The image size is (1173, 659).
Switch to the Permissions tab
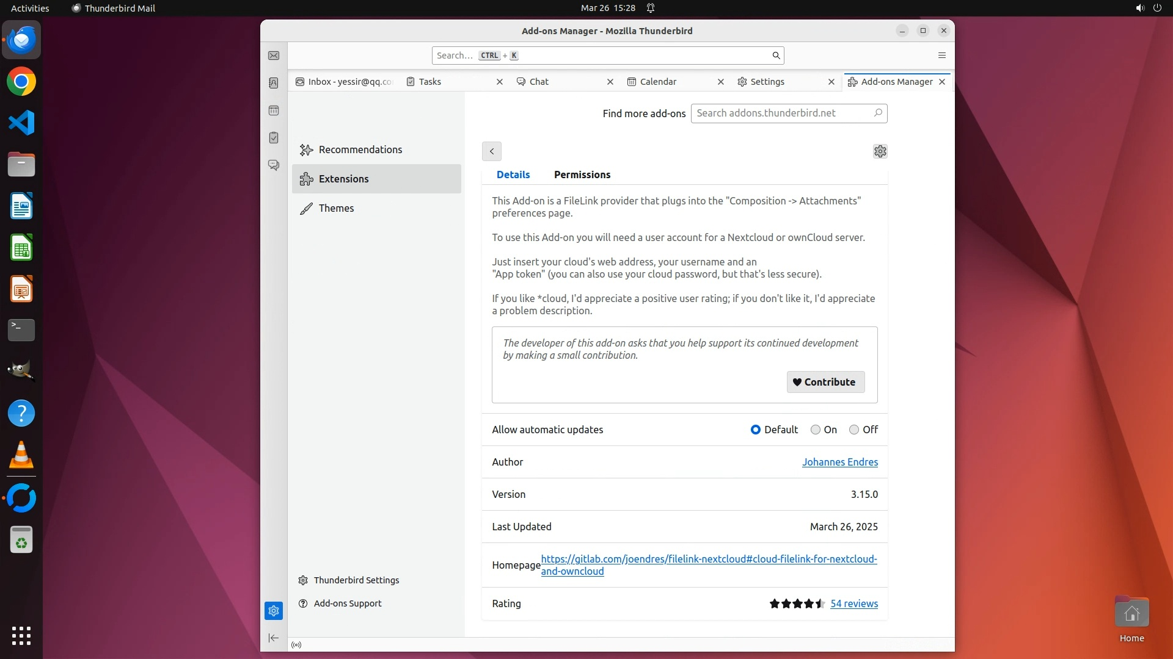coord(582,175)
